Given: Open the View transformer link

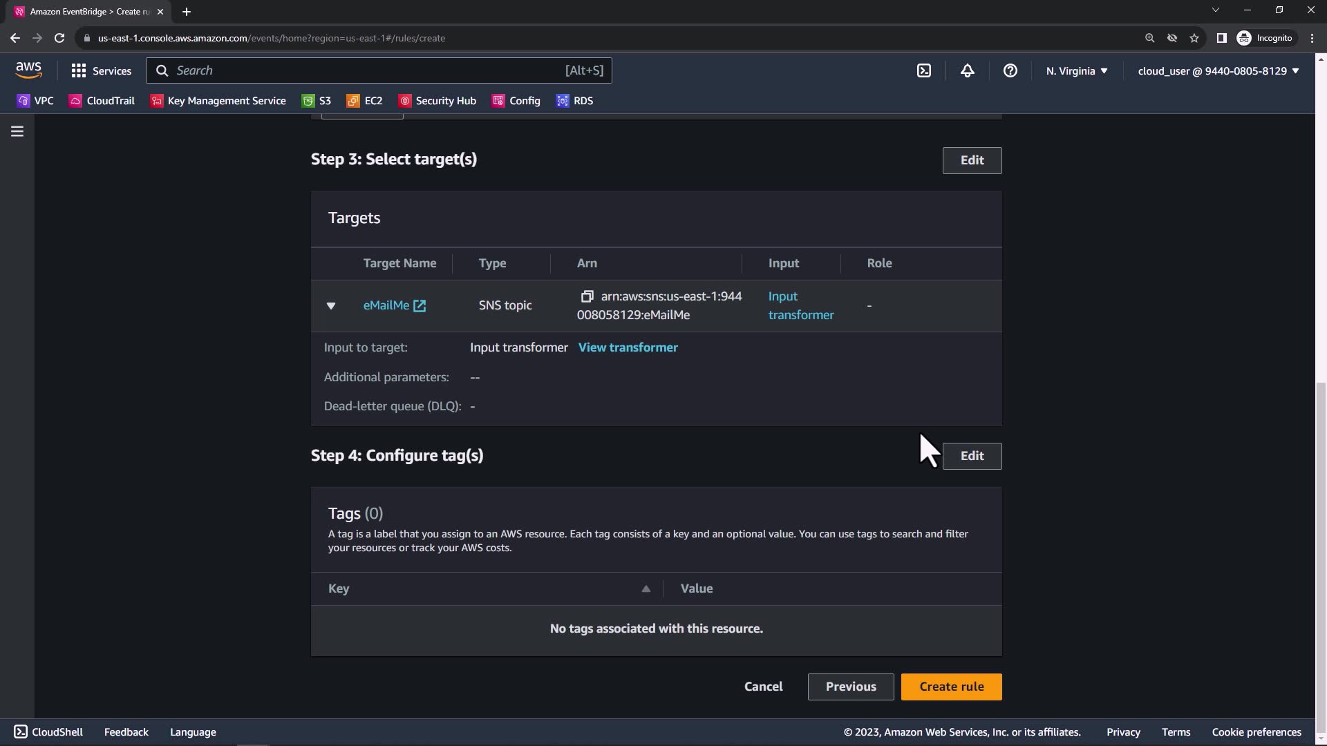Looking at the screenshot, I should (x=628, y=347).
